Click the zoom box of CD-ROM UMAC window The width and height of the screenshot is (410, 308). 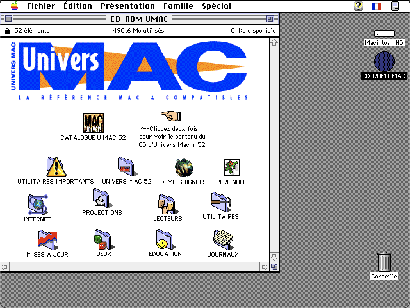pos(270,19)
